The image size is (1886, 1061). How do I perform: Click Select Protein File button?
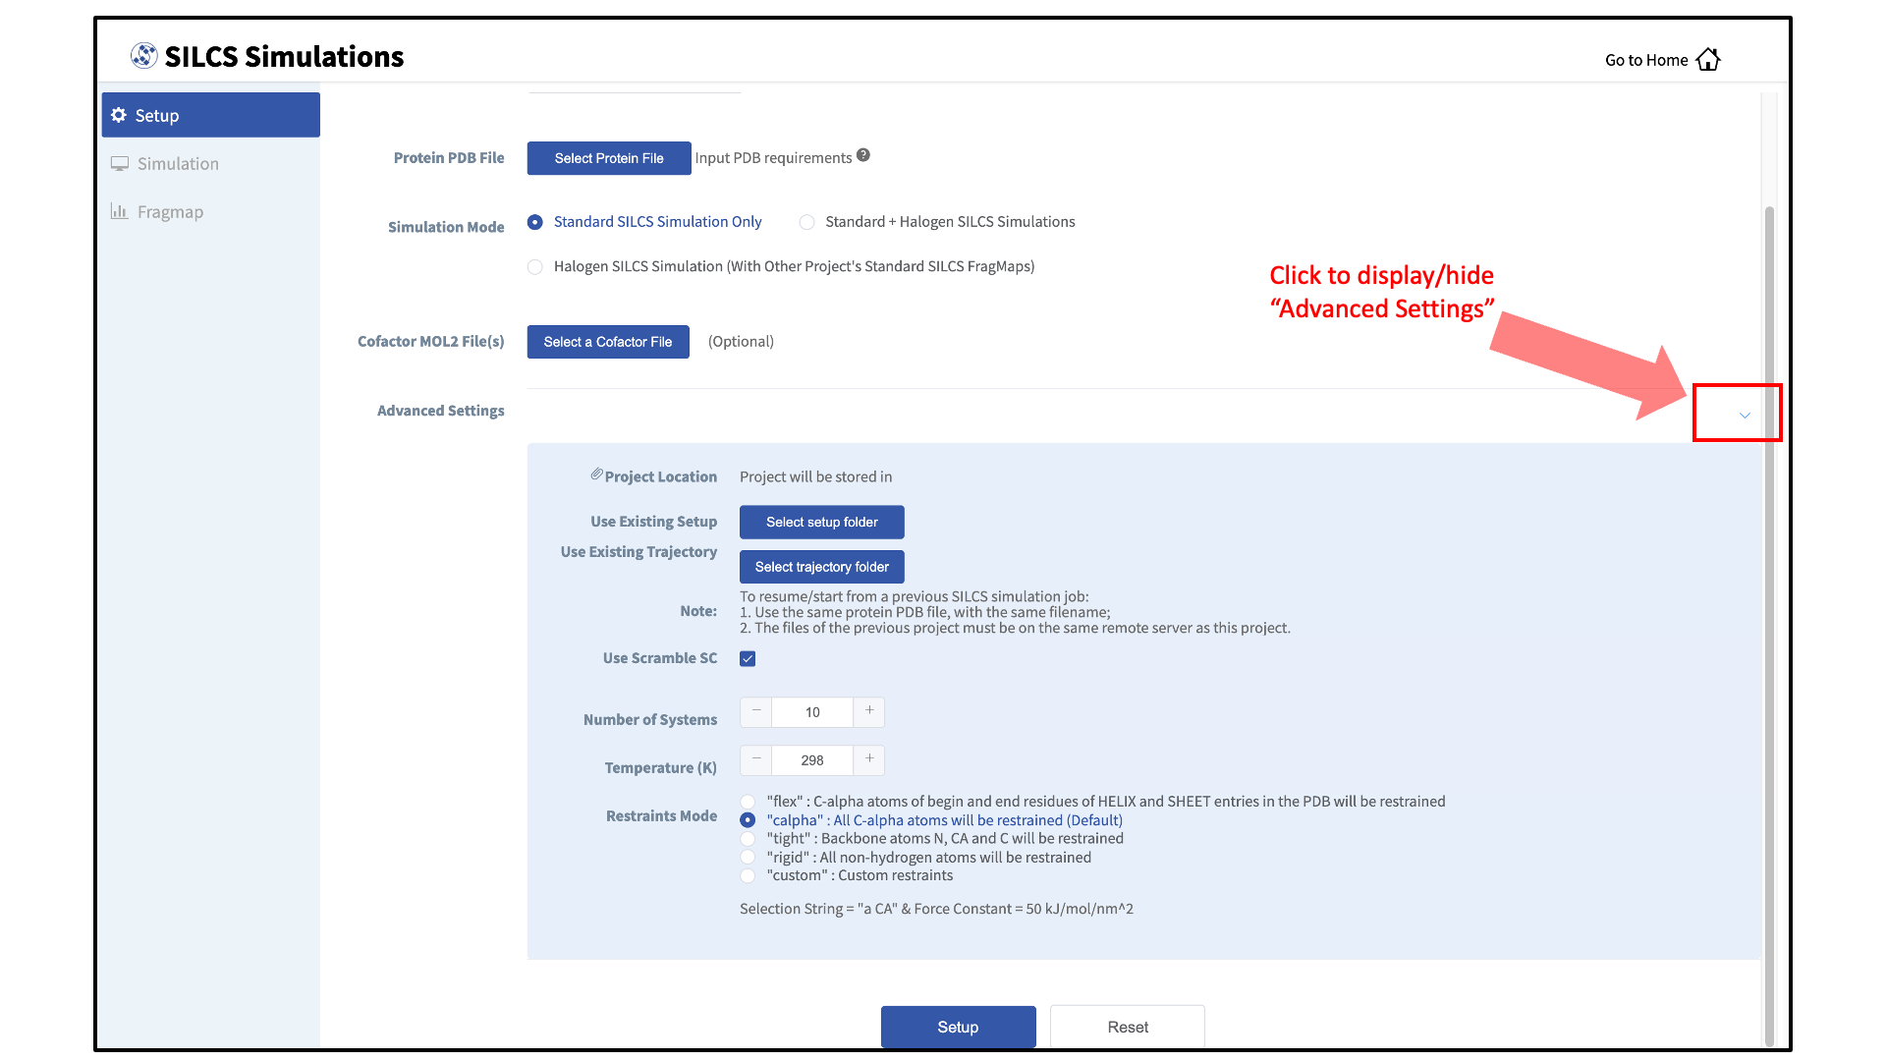609,158
